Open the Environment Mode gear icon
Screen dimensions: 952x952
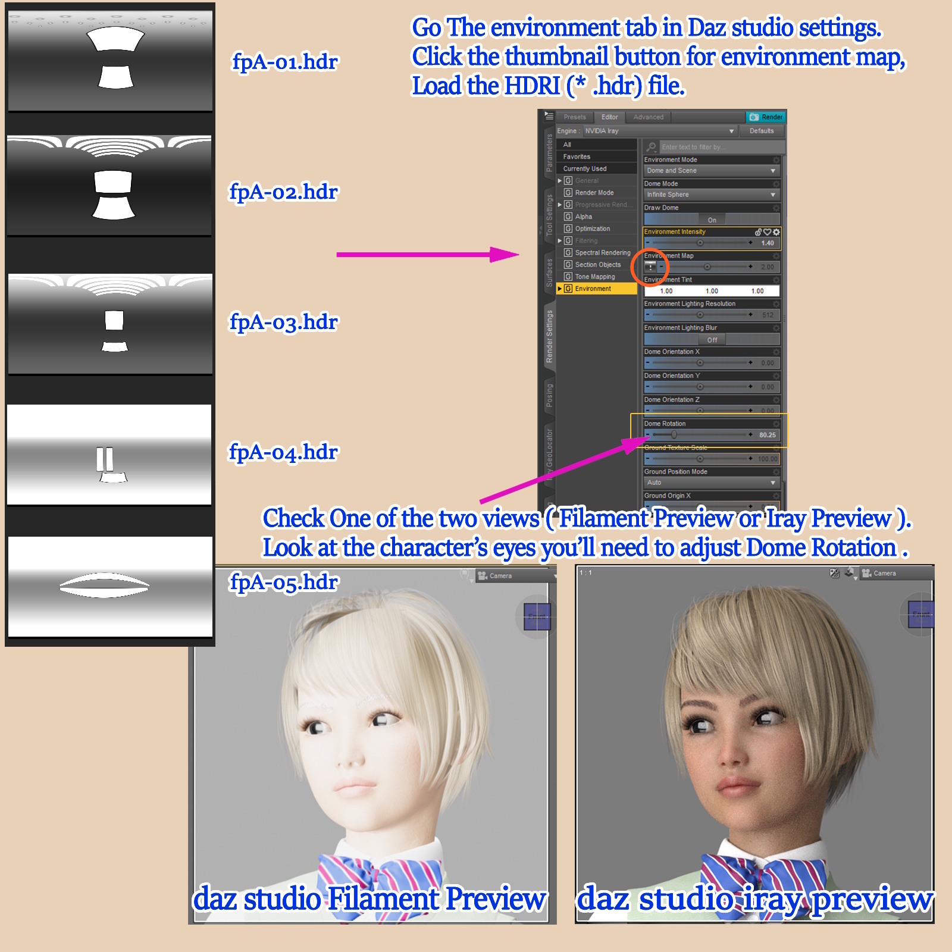776,160
